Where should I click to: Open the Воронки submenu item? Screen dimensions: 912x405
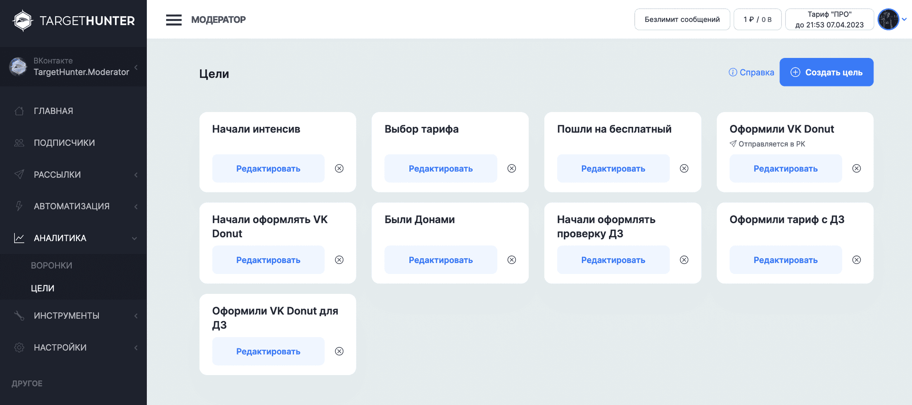coord(52,265)
